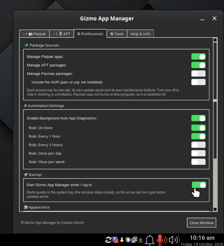Toggle Start Gizmo App Manager at login
224x246 pixels.
click(x=199, y=185)
